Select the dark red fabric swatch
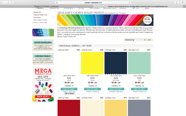The height and width of the screenshot is (116, 186). coord(69,108)
